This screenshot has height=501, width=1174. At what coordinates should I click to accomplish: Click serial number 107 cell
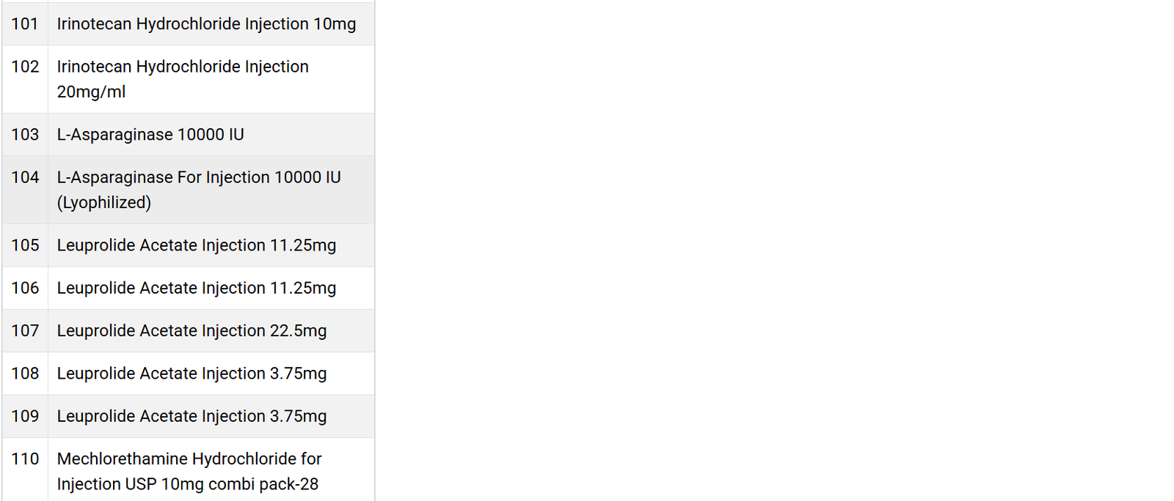pos(25,330)
